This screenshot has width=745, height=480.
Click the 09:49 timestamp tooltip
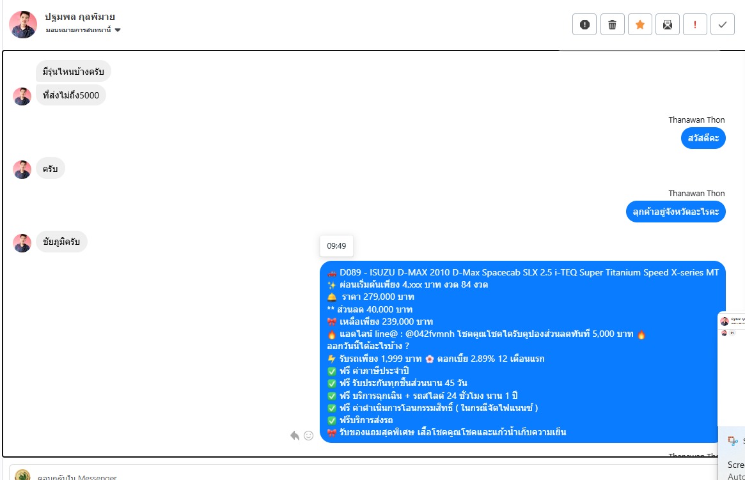[336, 246]
